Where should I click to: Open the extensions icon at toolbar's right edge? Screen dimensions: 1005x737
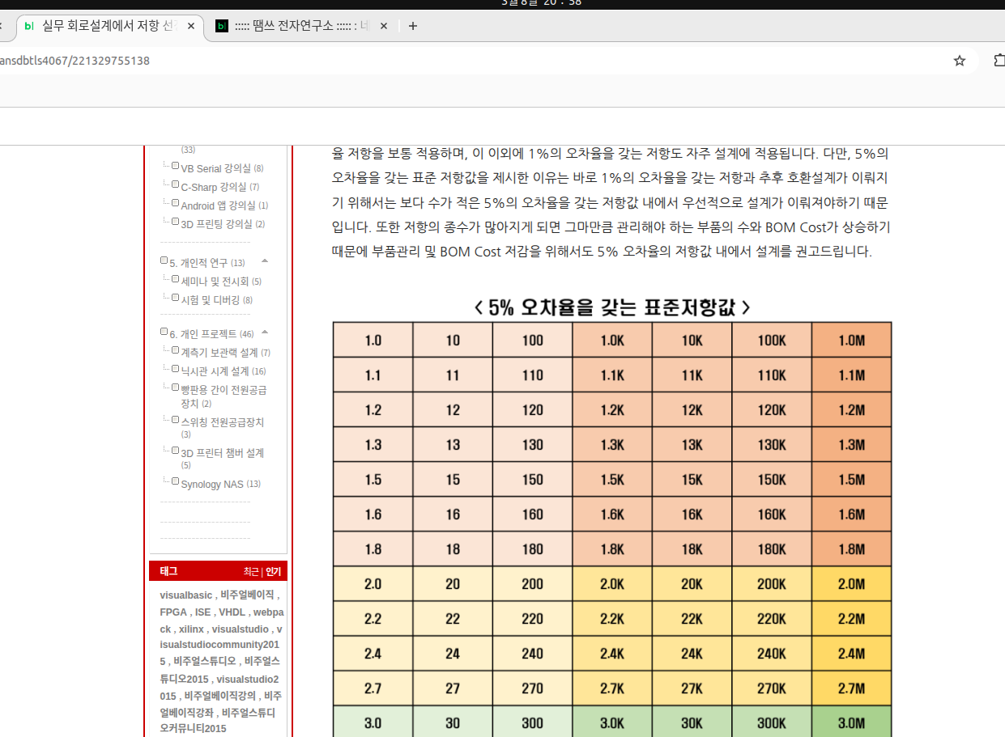tap(999, 61)
